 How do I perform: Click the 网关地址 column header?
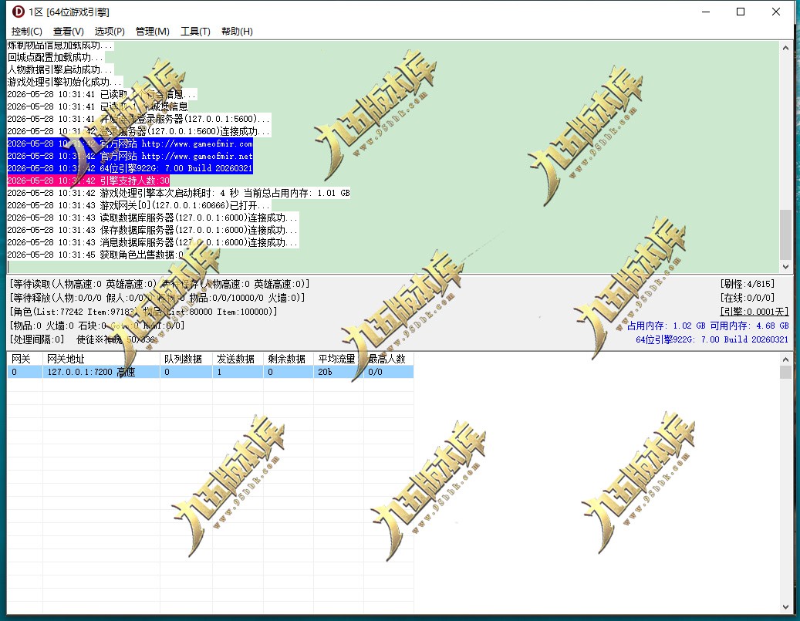[x=101, y=359]
